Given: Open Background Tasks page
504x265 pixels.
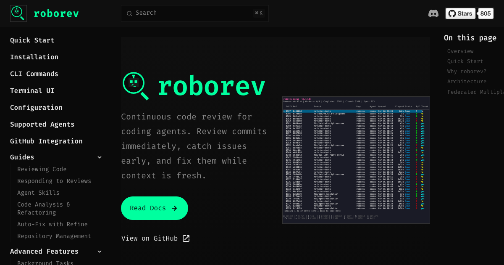Looking at the screenshot, I should coord(45,263).
